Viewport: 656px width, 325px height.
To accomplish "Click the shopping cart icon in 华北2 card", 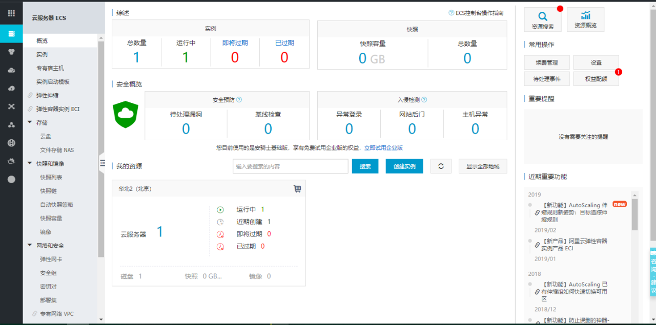I will pos(297,189).
